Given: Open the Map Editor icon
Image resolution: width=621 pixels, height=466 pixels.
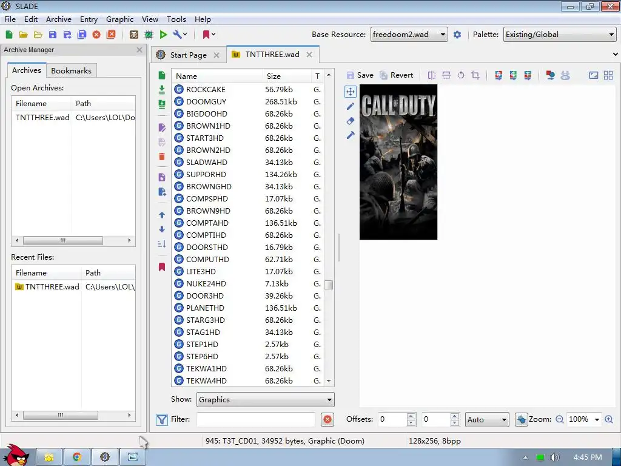Looking at the screenshot, I should [149, 35].
